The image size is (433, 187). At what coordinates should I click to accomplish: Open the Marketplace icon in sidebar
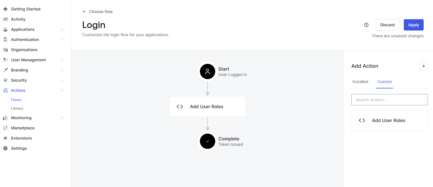coord(5,128)
